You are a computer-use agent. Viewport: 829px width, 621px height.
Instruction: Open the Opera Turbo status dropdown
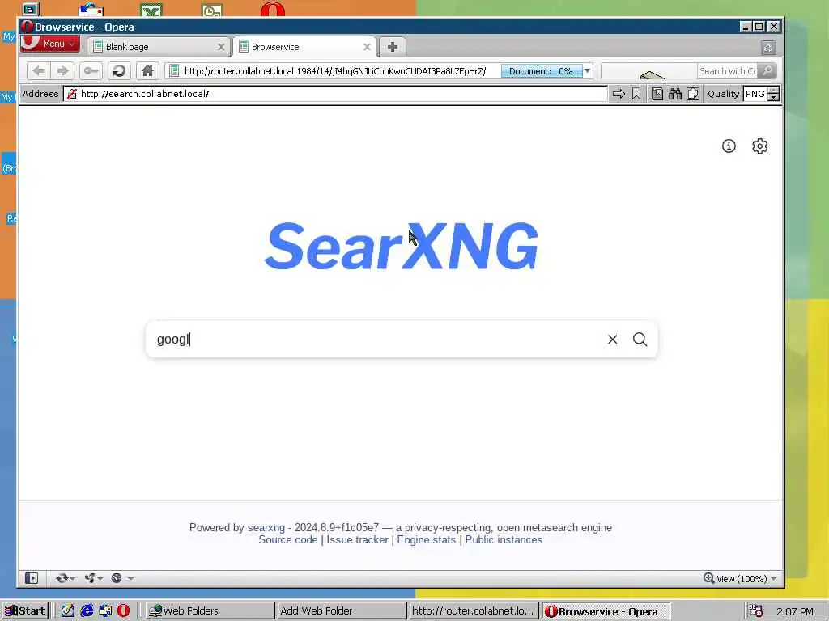[x=121, y=578]
